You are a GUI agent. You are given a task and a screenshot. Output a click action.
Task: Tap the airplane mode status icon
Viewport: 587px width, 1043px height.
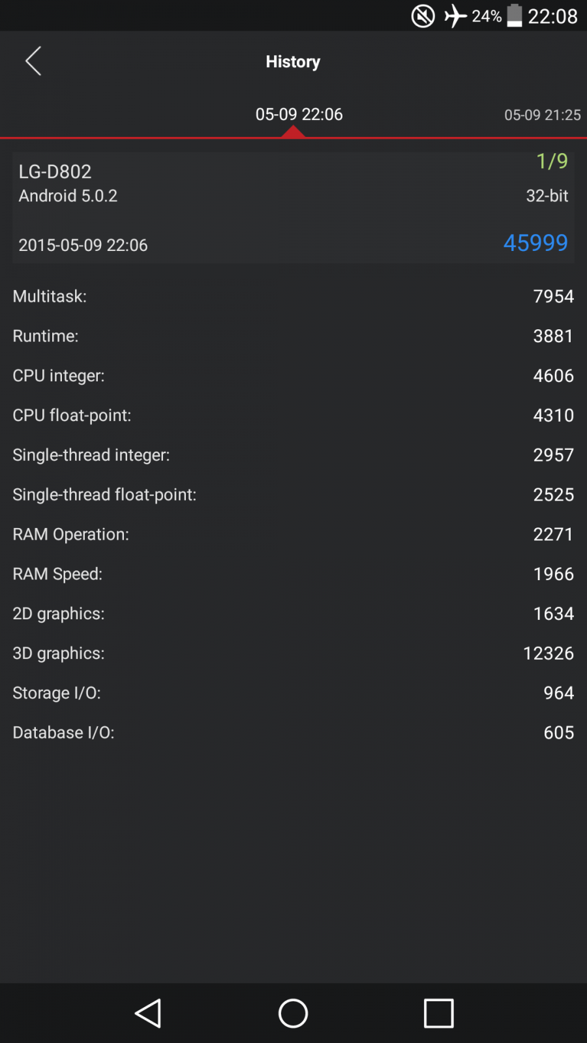455,16
